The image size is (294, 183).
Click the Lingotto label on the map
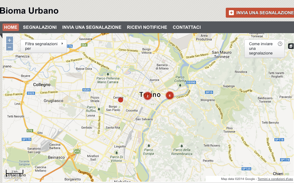(x=120, y=146)
